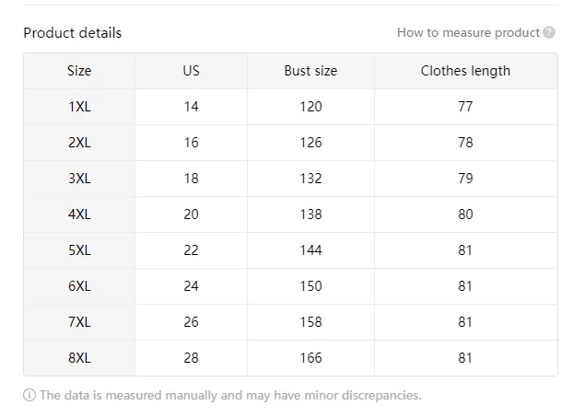561x417 pixels.
Task: Click the Product details heading
Action: coord(72,32)
